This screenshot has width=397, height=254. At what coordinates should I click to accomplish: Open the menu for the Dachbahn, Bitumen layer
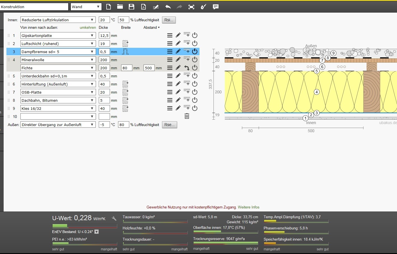click(170, 100)
